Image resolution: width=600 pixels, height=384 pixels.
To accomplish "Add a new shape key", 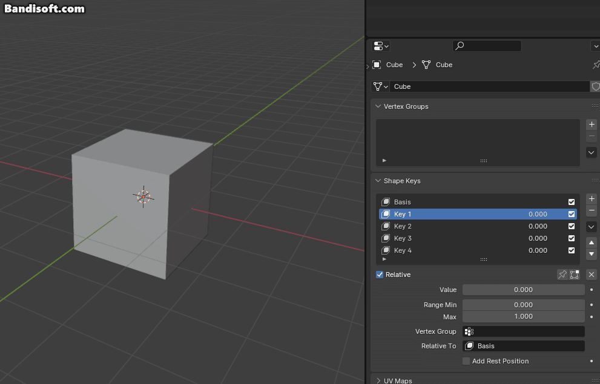I will point(592,199).
